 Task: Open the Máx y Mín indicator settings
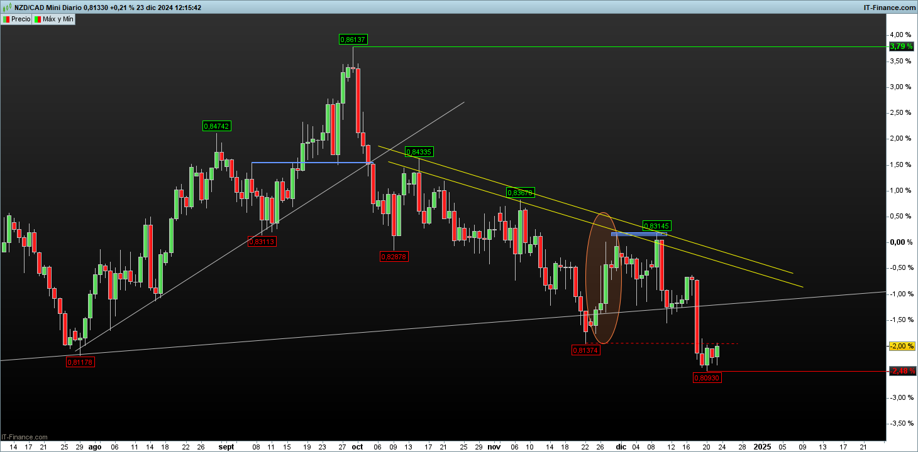(x=54, y=19)
